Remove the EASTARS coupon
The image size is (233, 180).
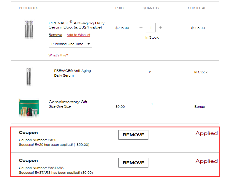click(x=133, y=163)
